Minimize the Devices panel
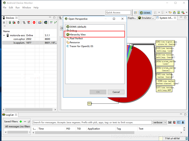This screenshot has width=189, height=141. pyautogui.click(x=50, y=18)
